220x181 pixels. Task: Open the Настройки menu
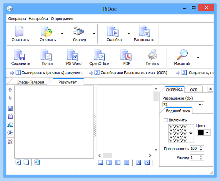click(38, 19)
